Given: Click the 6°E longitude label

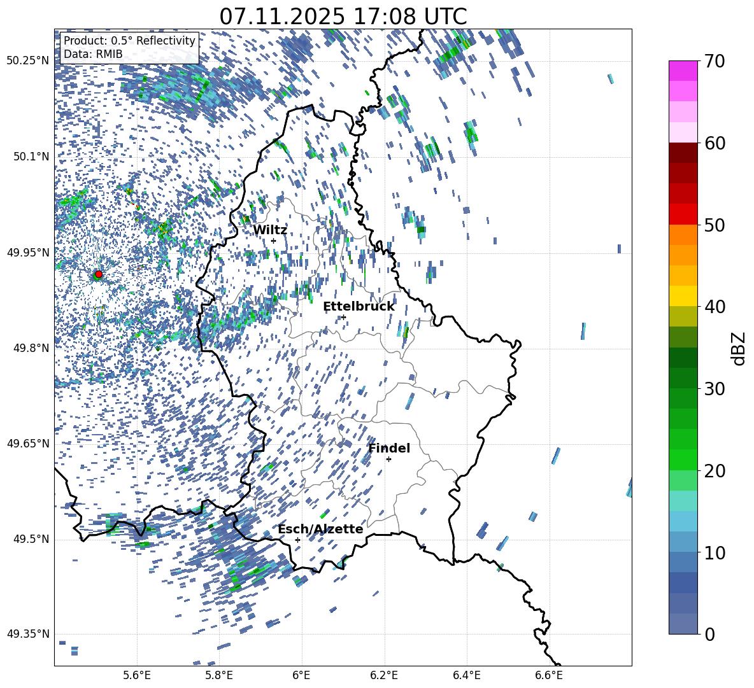Looking at the screenshot, I should tap(301, 675).
